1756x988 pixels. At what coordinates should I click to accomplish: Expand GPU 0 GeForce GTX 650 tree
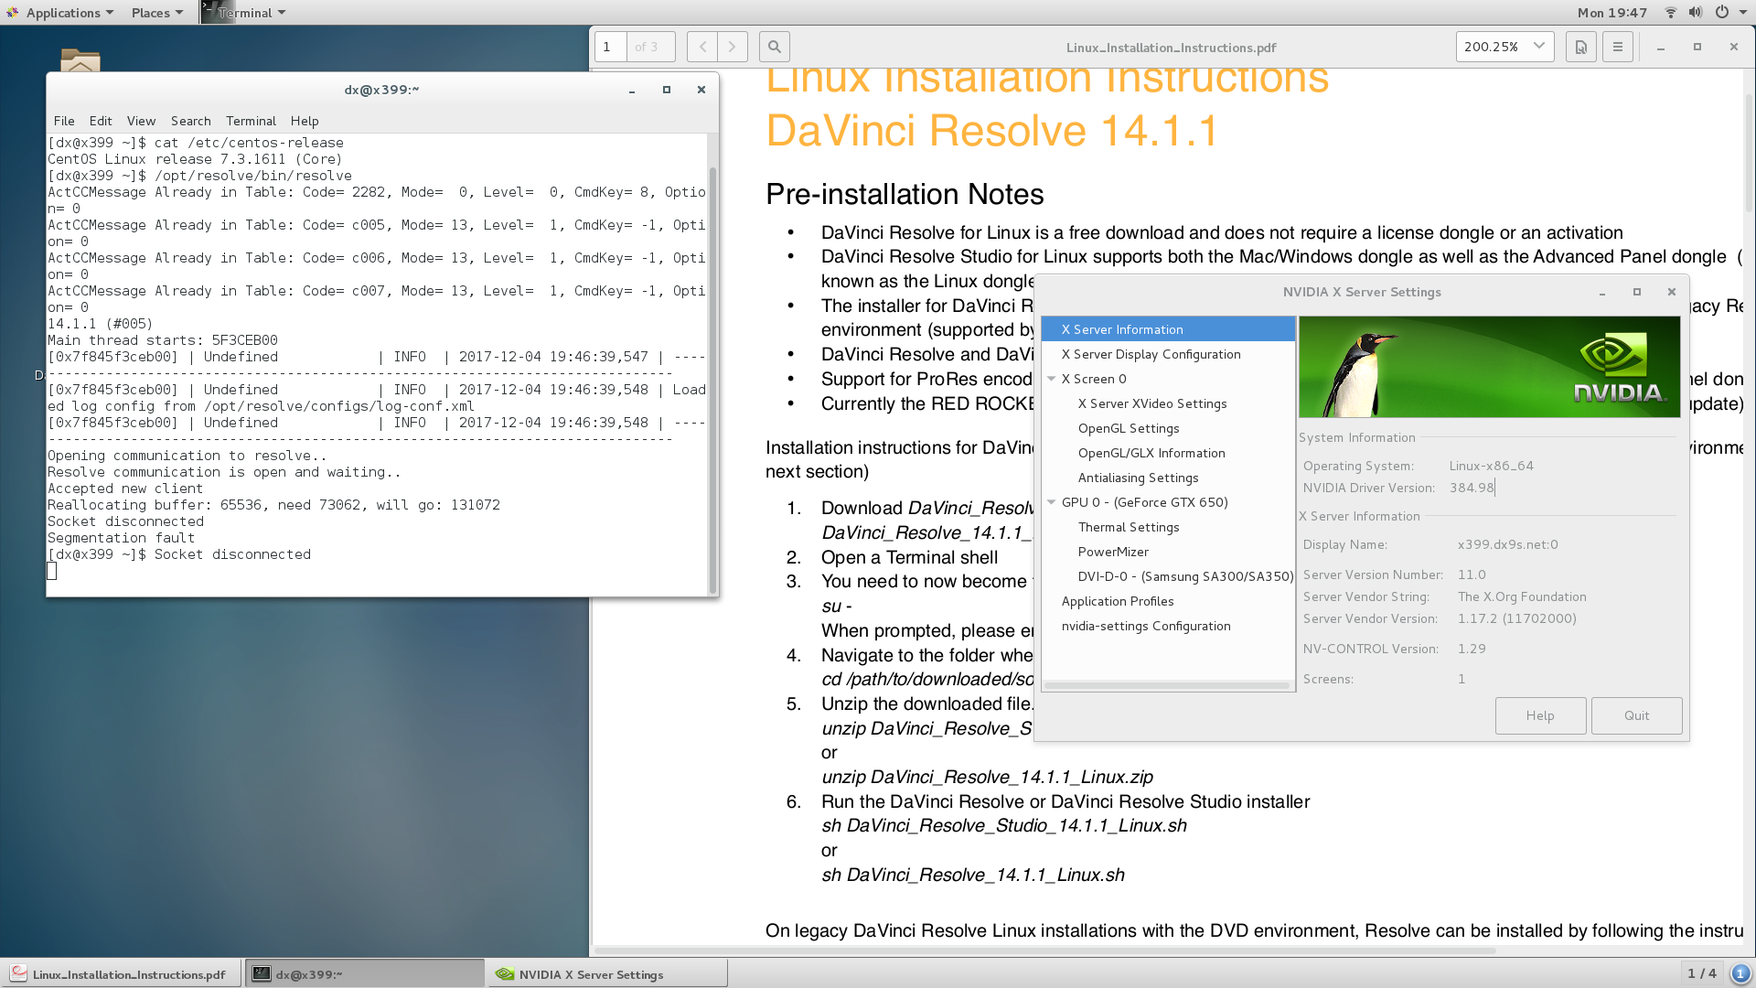coord(1053,502)
